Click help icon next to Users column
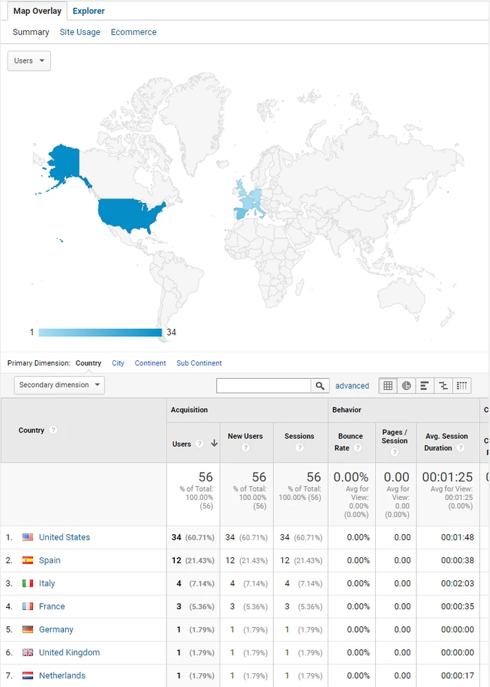Image resolution: width=490 pixels, height=687 pixels. 200,444
